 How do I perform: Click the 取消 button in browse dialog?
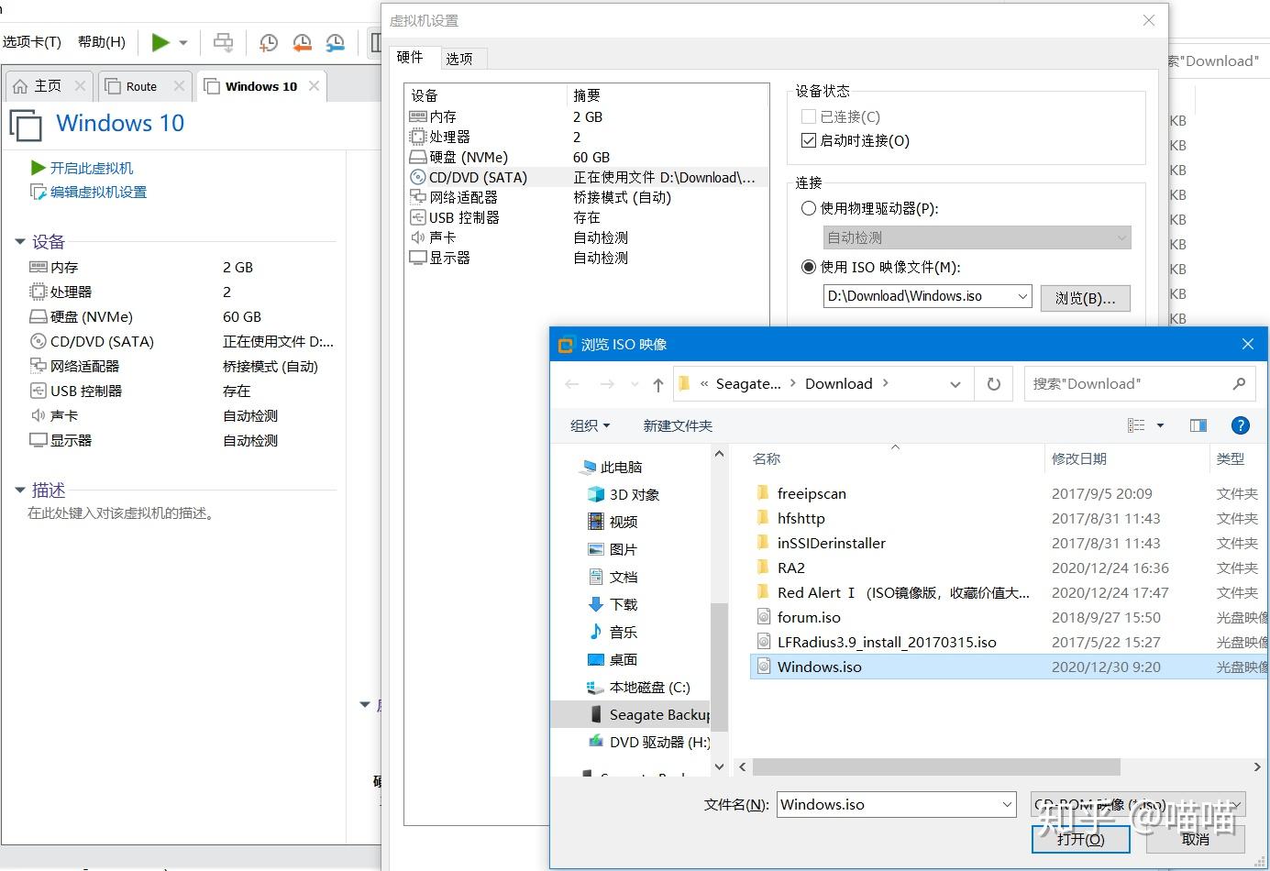point(1195,839)
